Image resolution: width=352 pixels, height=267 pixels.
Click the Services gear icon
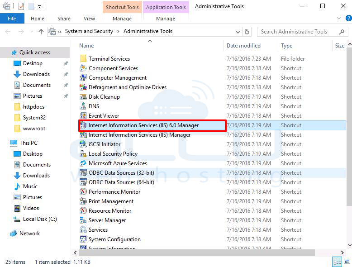(83, 230)
